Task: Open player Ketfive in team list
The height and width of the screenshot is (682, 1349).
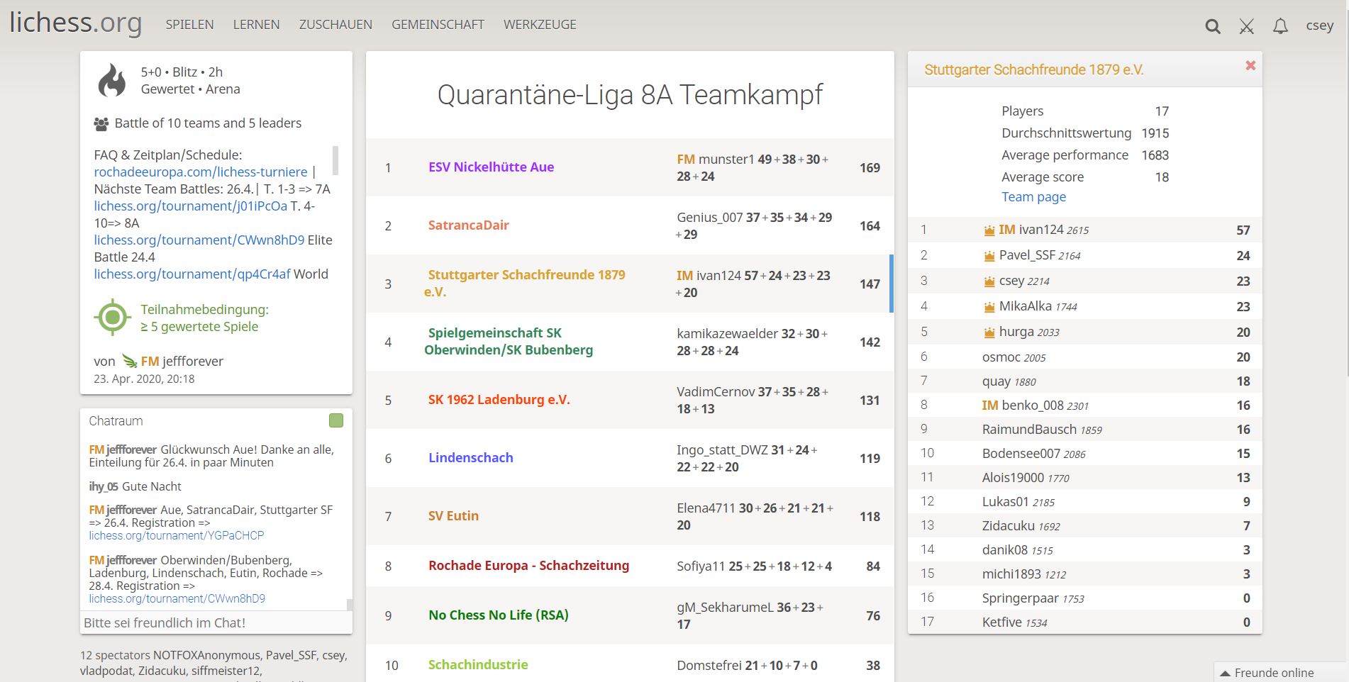Action: [1014, 622]
